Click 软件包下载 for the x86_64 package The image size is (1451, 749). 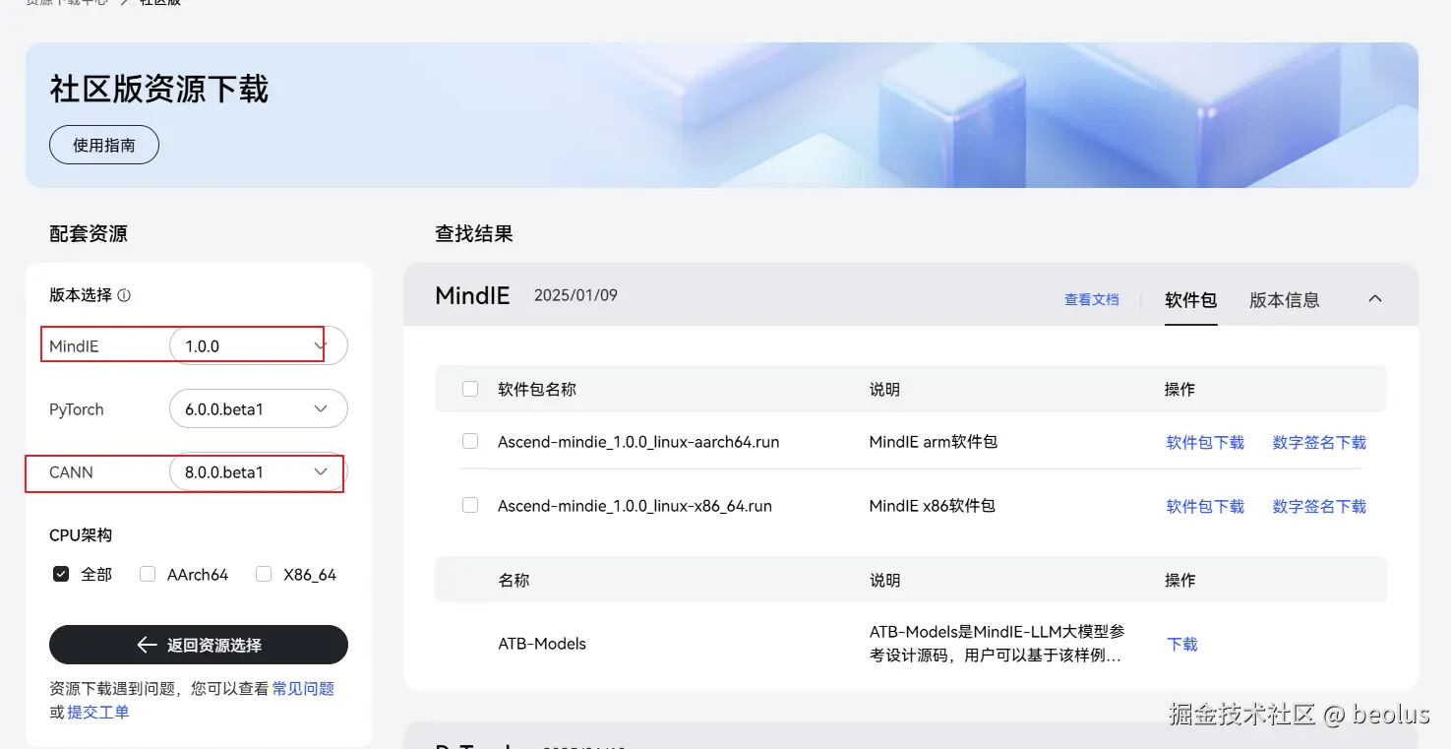point(1205,507)
